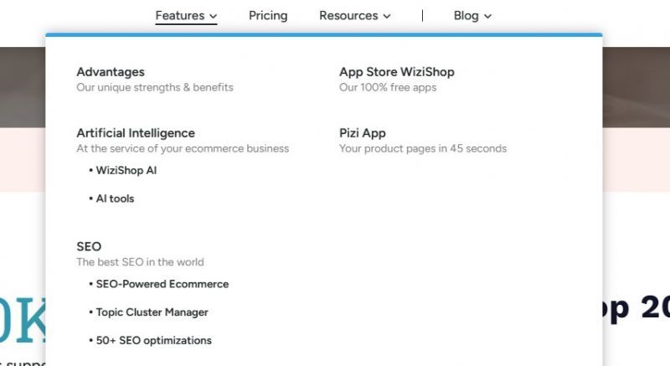This screenshot has height=366, width=670.
Task: Open 50+ SEO optimizations link
Action: point(154,341)
